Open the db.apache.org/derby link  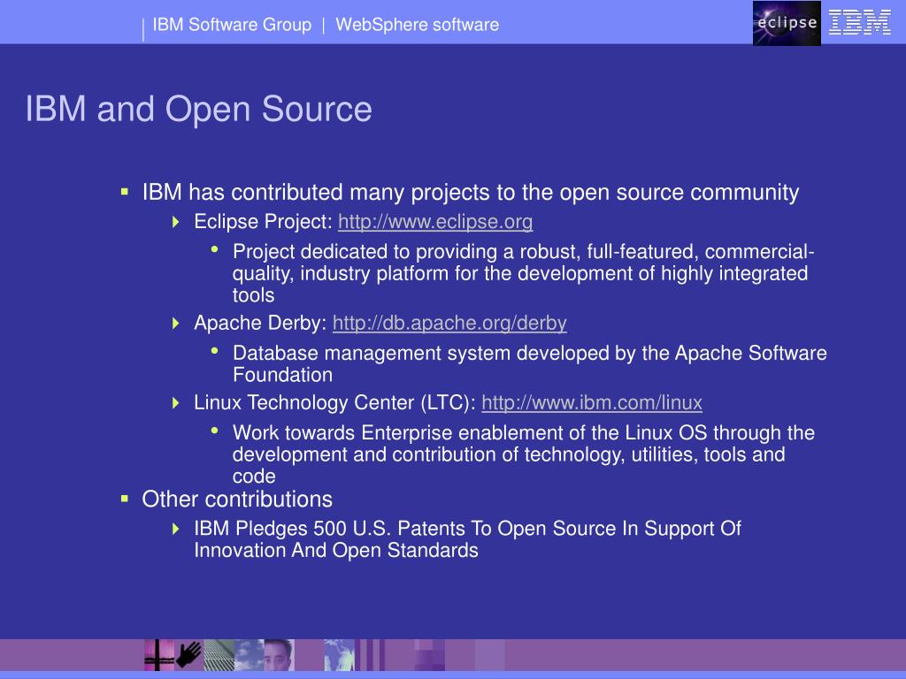coord(449,323)
